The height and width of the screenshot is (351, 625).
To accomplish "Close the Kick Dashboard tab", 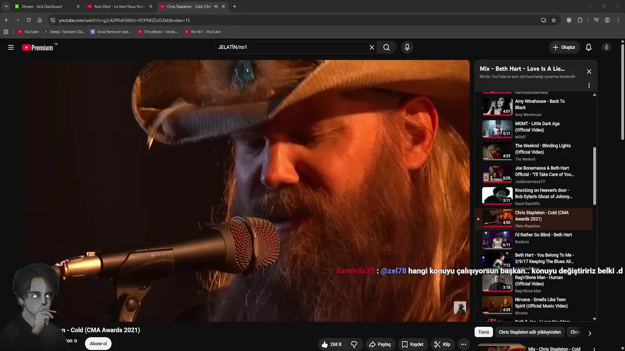I will pyautogui.click(x=78, y=6).
